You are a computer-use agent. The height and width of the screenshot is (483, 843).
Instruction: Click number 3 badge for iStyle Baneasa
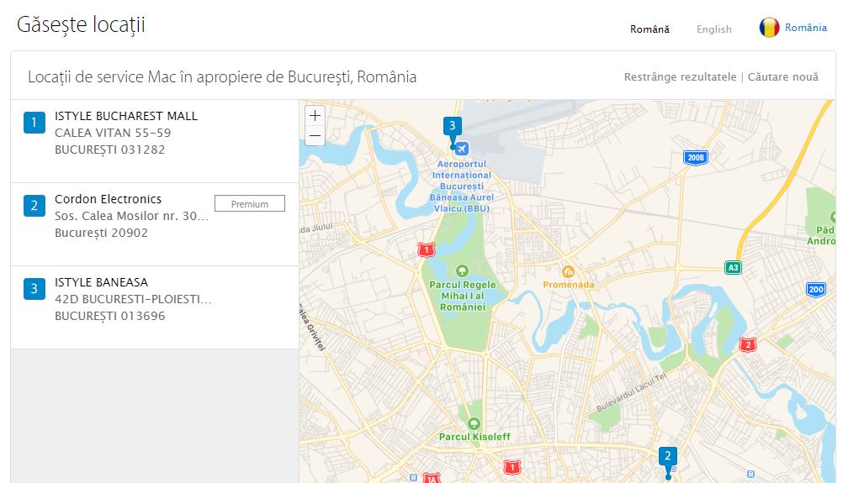pos(34,289)
